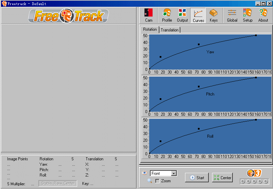This screenshot has width=273, height=189.
Task: Click the Yaw: readout label
Action: pos(44,164)
